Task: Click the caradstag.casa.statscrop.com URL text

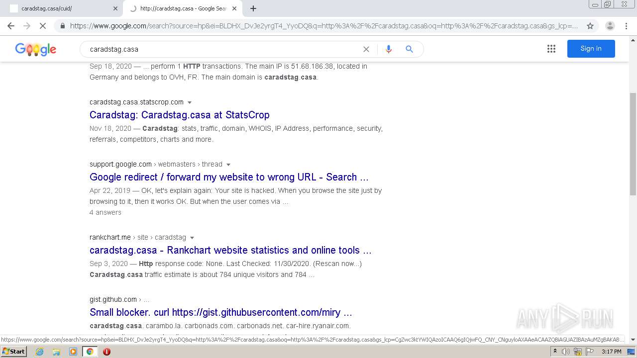Action: (x=136, y=102)
